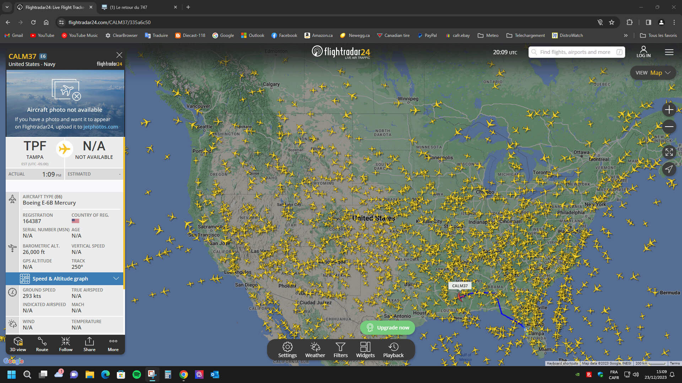Open File Explorer from the taskbar
Image resolution: width=682 pixels, height=383 pixels.
[90, 374]
